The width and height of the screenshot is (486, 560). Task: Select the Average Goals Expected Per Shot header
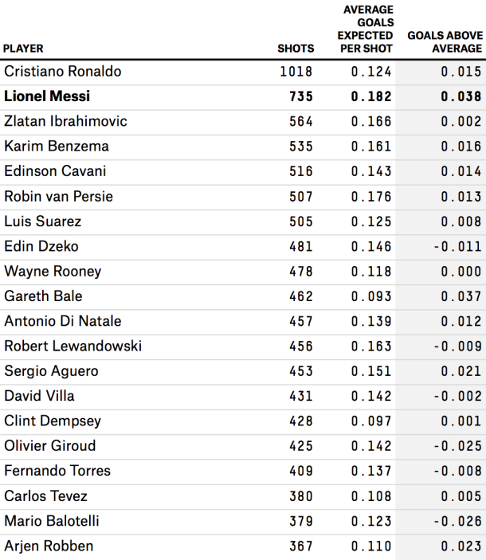(x=366, y=29)
